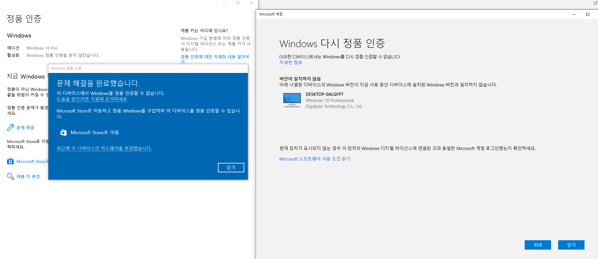
Task: Close the settings window with X button
Action: click(x=251, y=3)
